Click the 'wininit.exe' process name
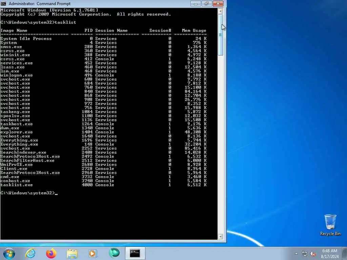Screen dimensions: 347x260 [15, 55]
